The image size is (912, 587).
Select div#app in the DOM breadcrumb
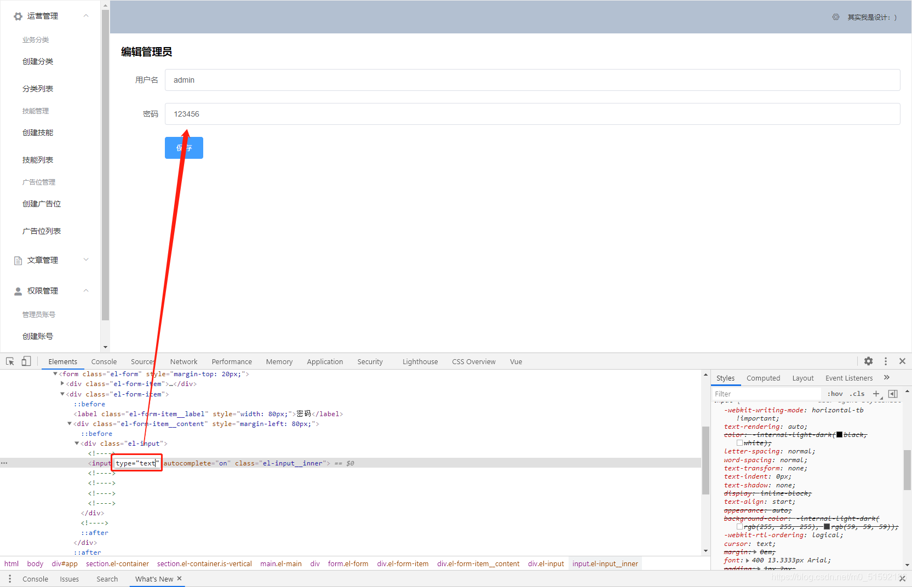pyautogui.click(x=65, y=563)
